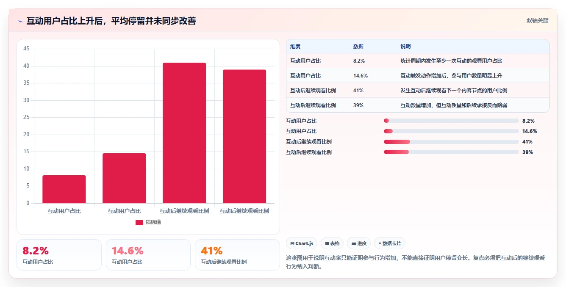Click the 39% cell in the table
This screenshot has height=287, width=566.
click(x=358, y=105)
